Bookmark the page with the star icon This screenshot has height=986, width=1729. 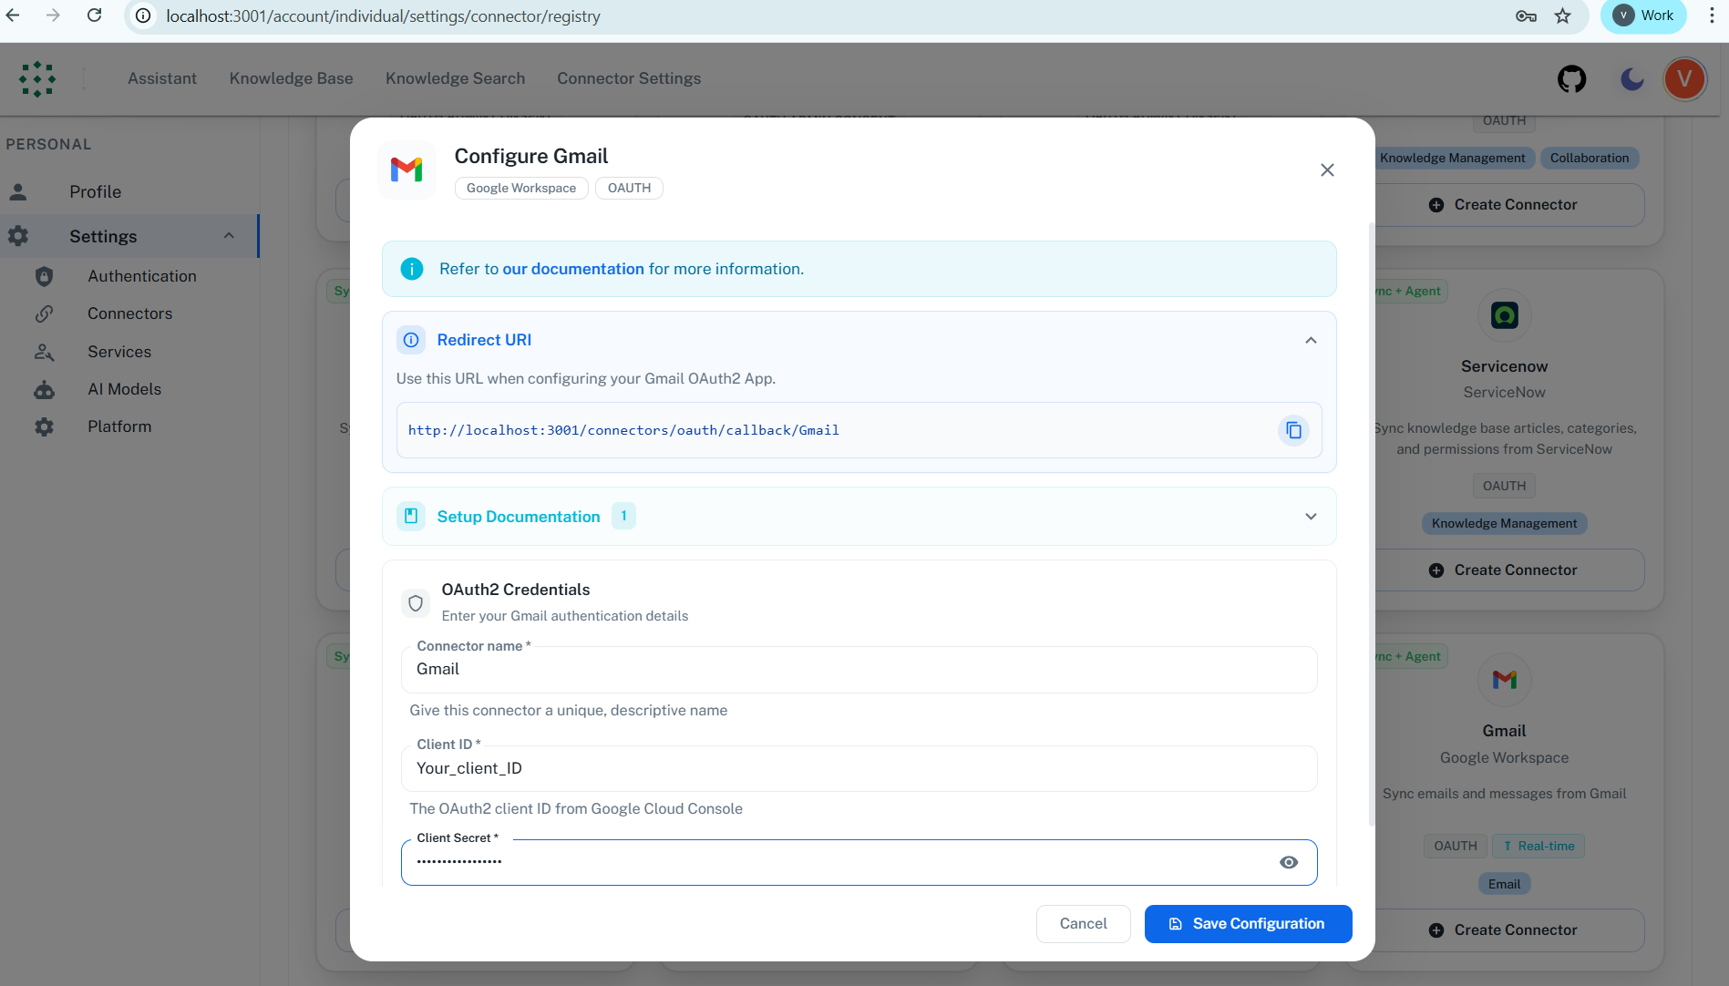tap(1562, 15)
